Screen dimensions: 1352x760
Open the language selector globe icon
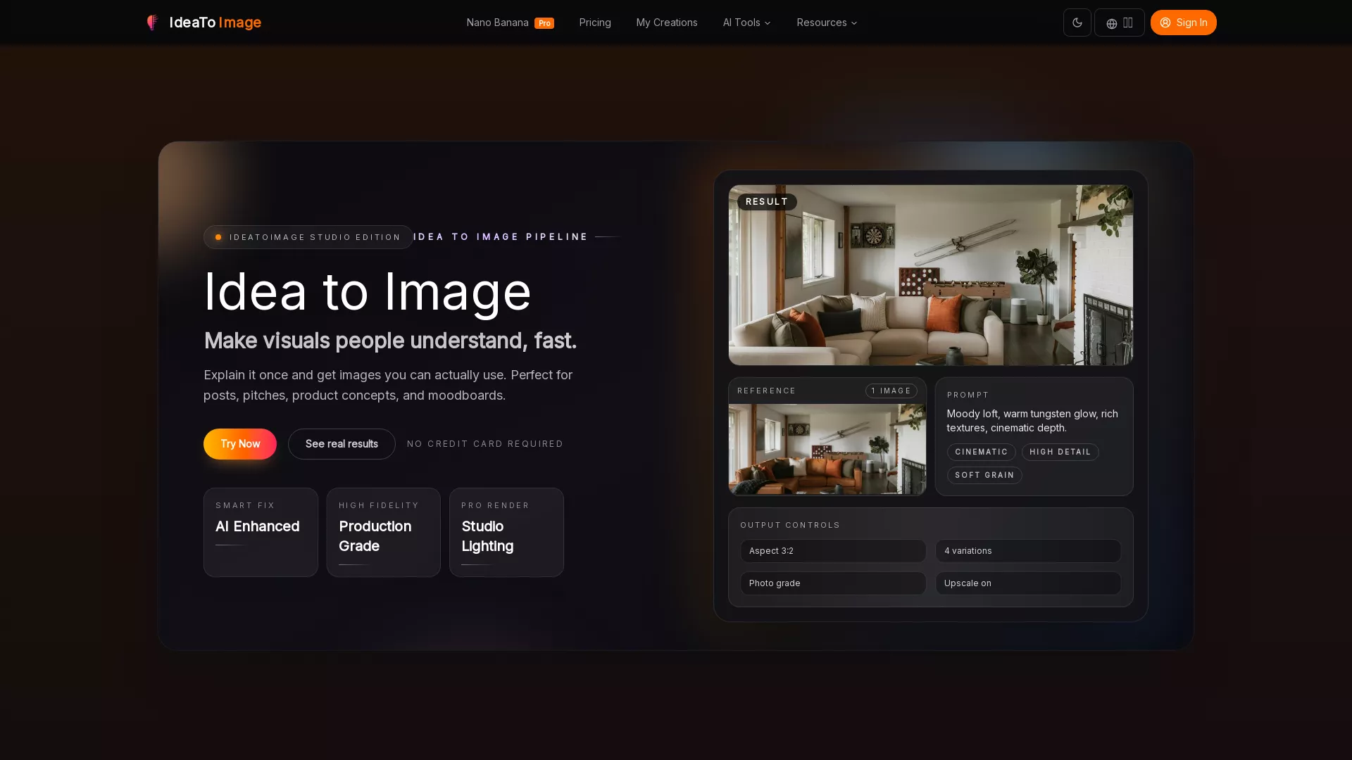click(x=1111, y=23)
